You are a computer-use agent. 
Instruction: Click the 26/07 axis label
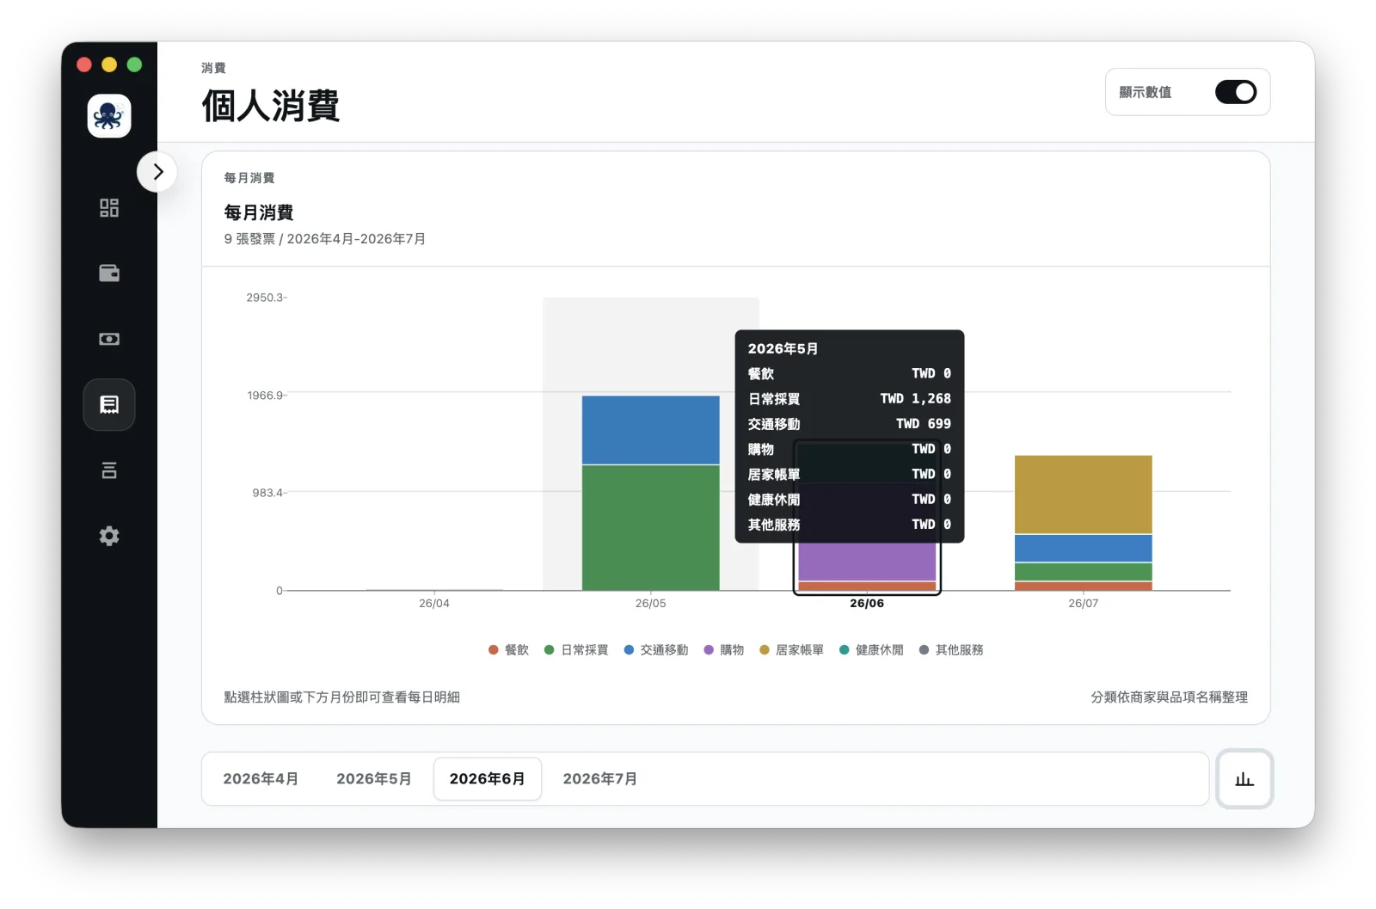[x=1084, y=604]
